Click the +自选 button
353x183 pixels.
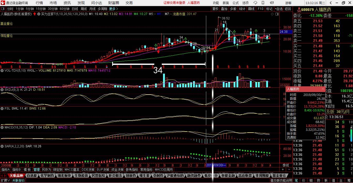[279, 9]
